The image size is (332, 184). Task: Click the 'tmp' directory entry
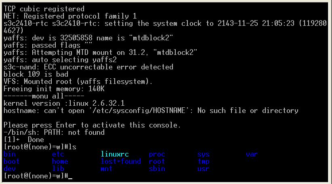(203, 161)
